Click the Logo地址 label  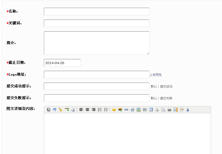[16, 74]
